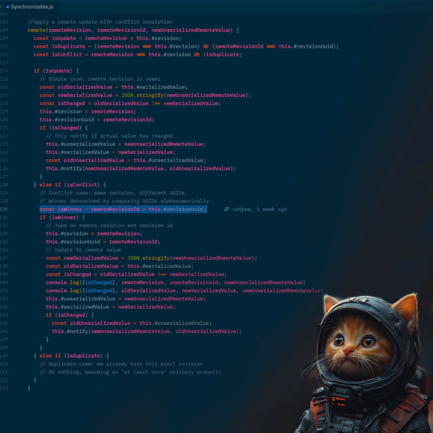Click line number 131 in the gutter
The width and height of the screenshot is (433, 433).
[4, 209]
